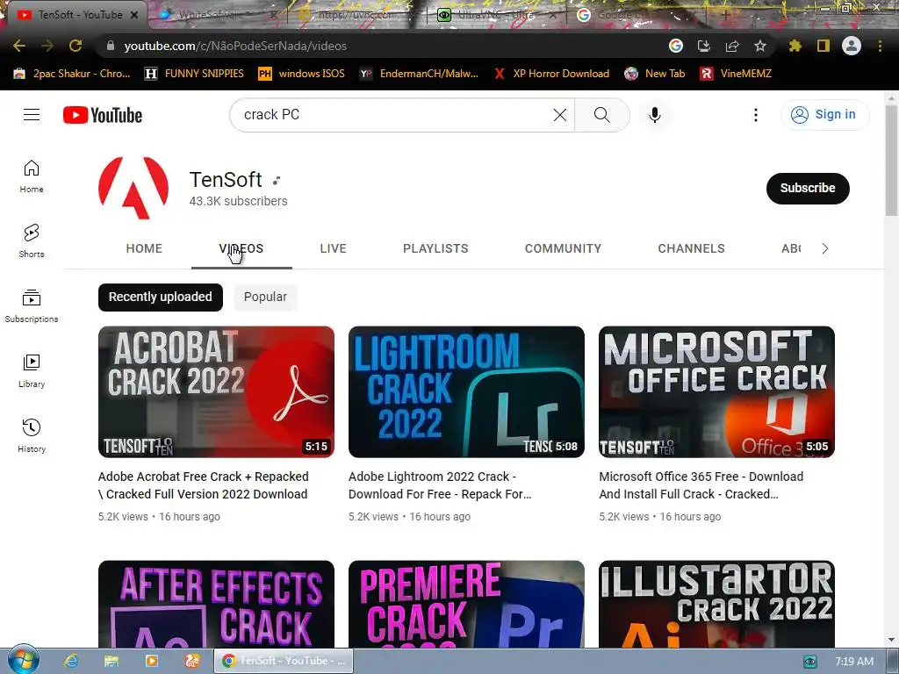The image size is (899, 674).
Task: Click Sign in button
Action: [825, 115]
